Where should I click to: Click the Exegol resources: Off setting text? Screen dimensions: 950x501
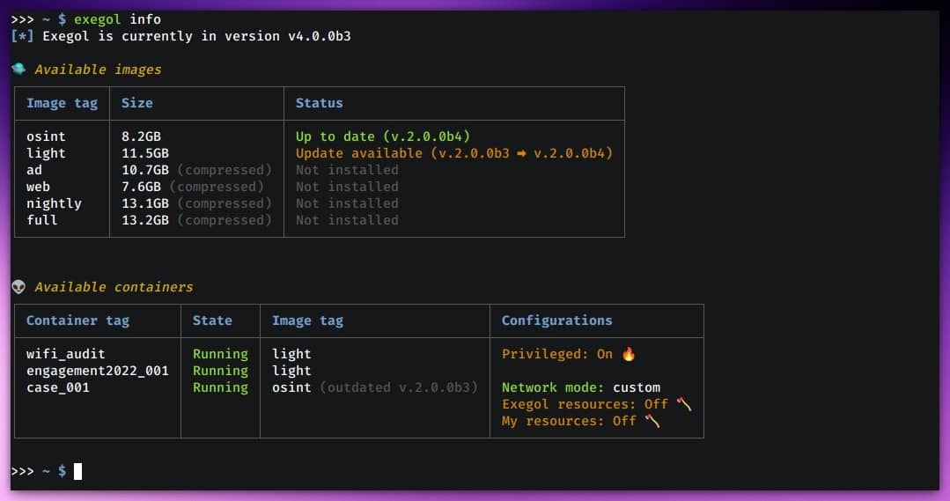click(585, 404)
